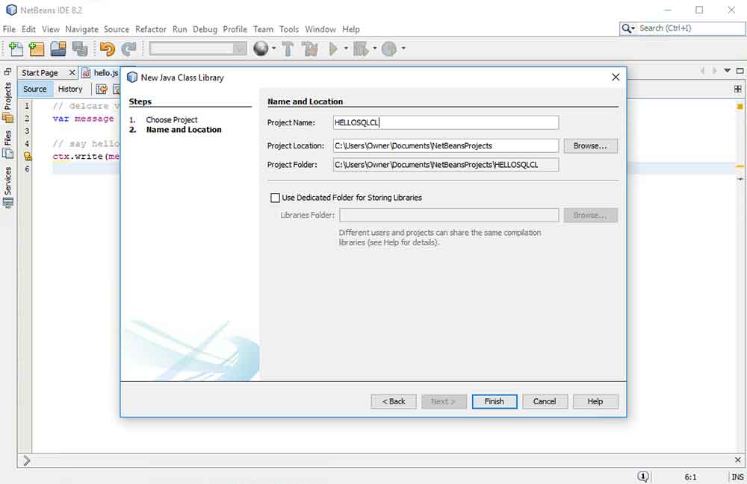The width and height of the screenshot is (747, 484).
Task: Click the editor toolbar Last Edit icon
Action: 102,89
